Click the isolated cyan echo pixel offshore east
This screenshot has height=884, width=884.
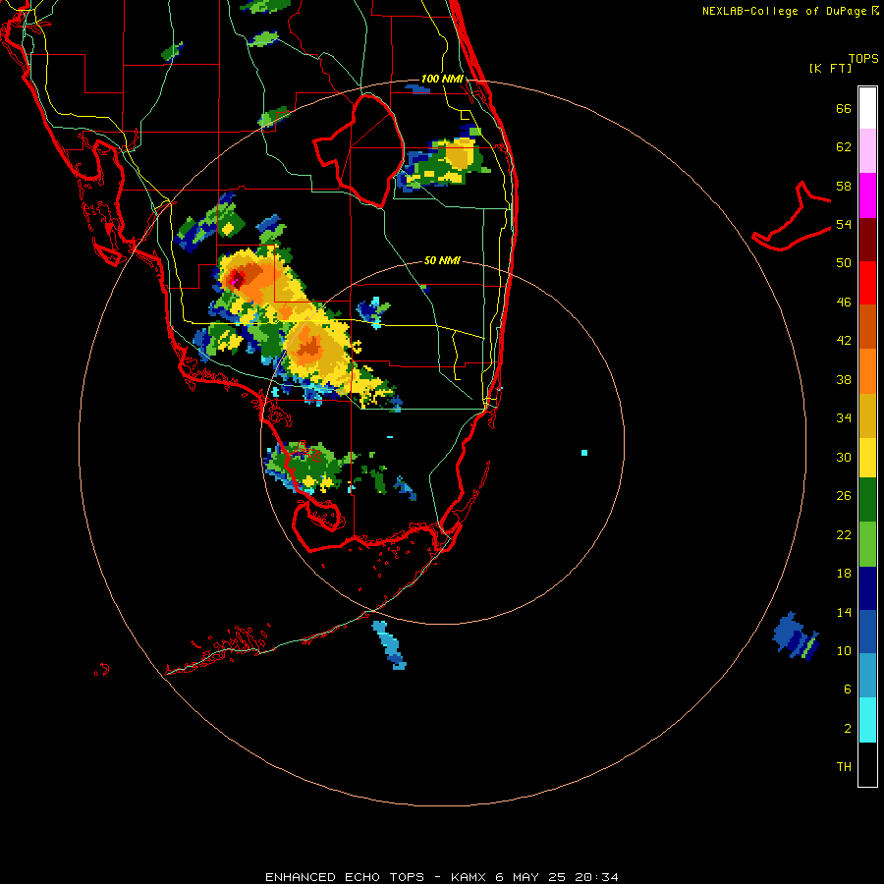(x=584, y=453)
